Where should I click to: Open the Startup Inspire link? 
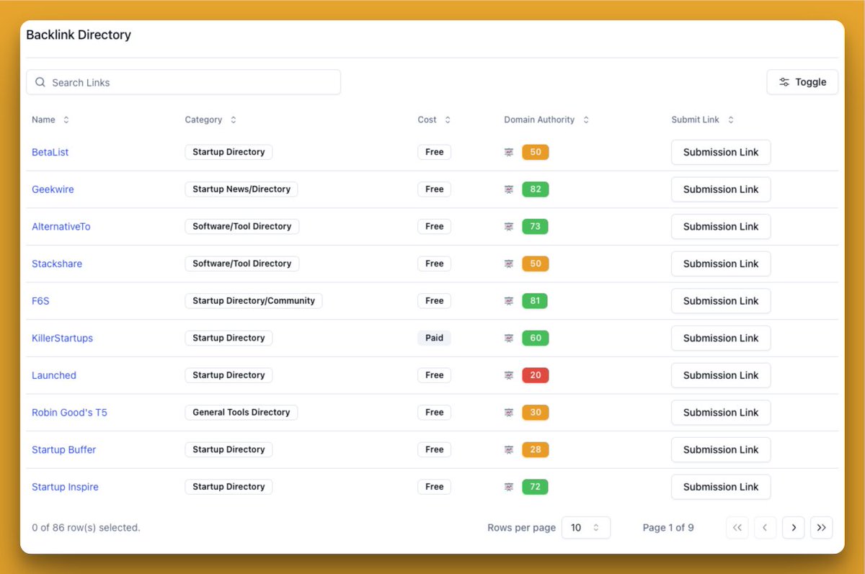(x=65, y=487)
